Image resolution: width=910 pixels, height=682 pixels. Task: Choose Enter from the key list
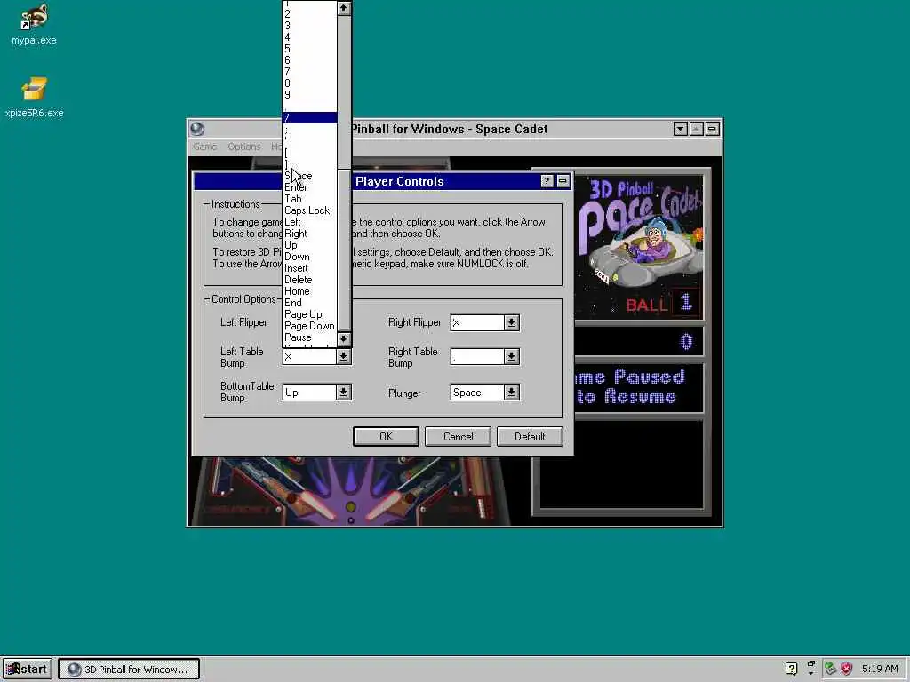click(309, 187)
